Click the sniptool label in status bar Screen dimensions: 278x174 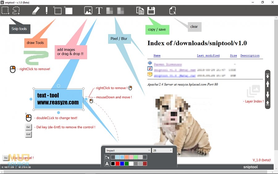(250, 167)
